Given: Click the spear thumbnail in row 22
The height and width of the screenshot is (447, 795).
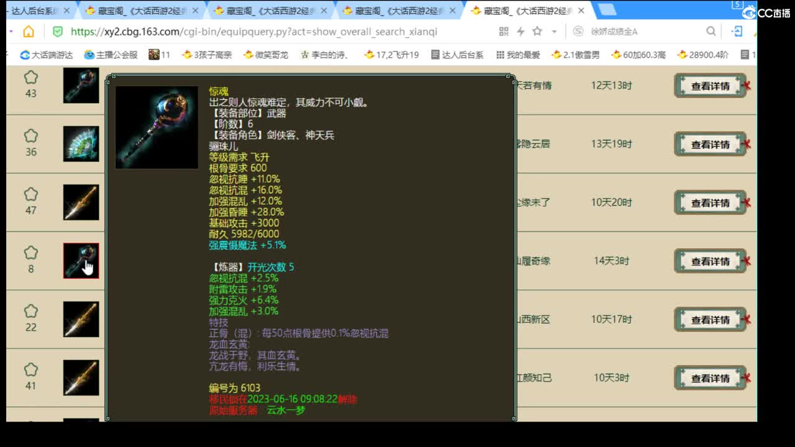Looking at the screenshot, I should tap(81, 319).
